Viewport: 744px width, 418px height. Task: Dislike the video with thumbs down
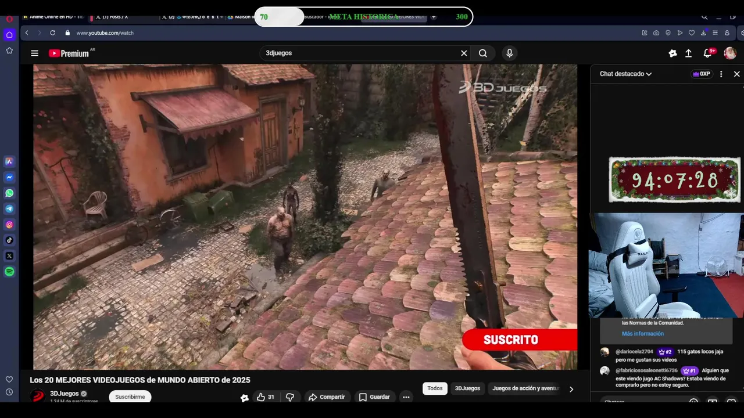[290, 397]
